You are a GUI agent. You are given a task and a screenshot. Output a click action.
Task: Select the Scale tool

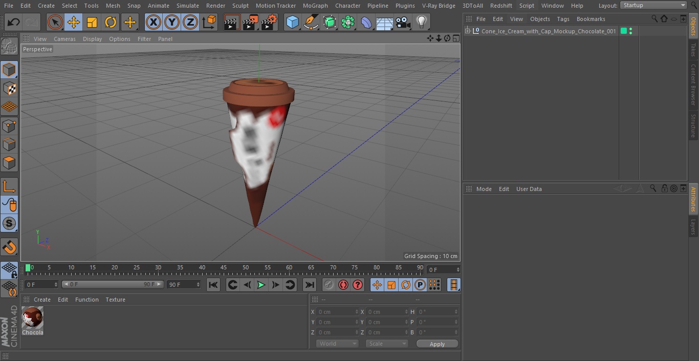tap(92, 22)
